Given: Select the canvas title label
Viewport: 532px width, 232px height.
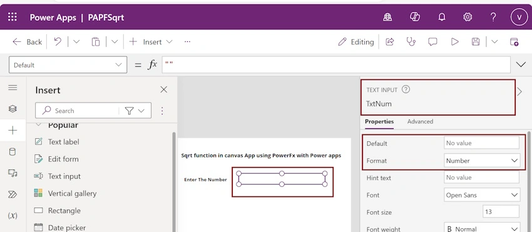Looking at the screenshot, I should [x=261, y=156].
